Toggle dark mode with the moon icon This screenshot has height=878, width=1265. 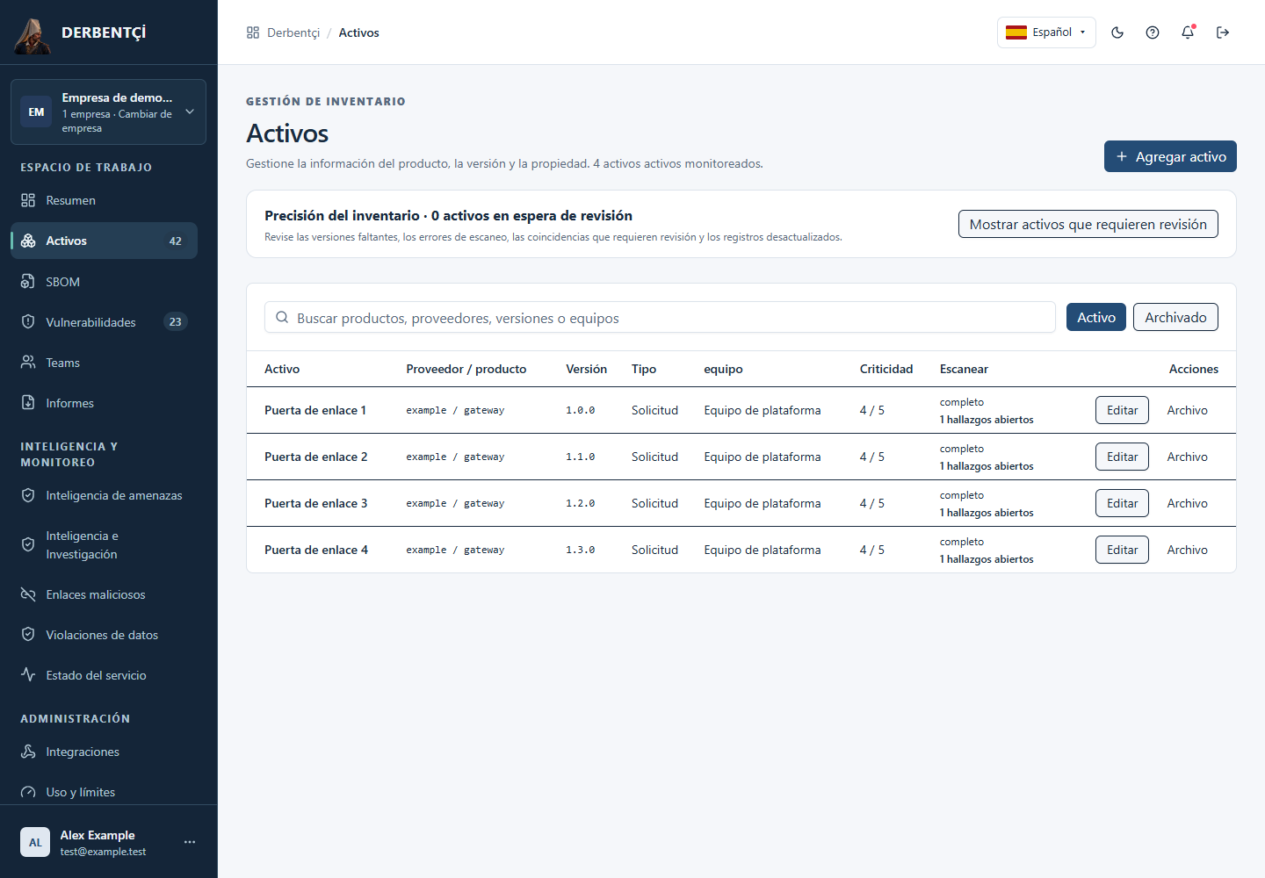1117,32
